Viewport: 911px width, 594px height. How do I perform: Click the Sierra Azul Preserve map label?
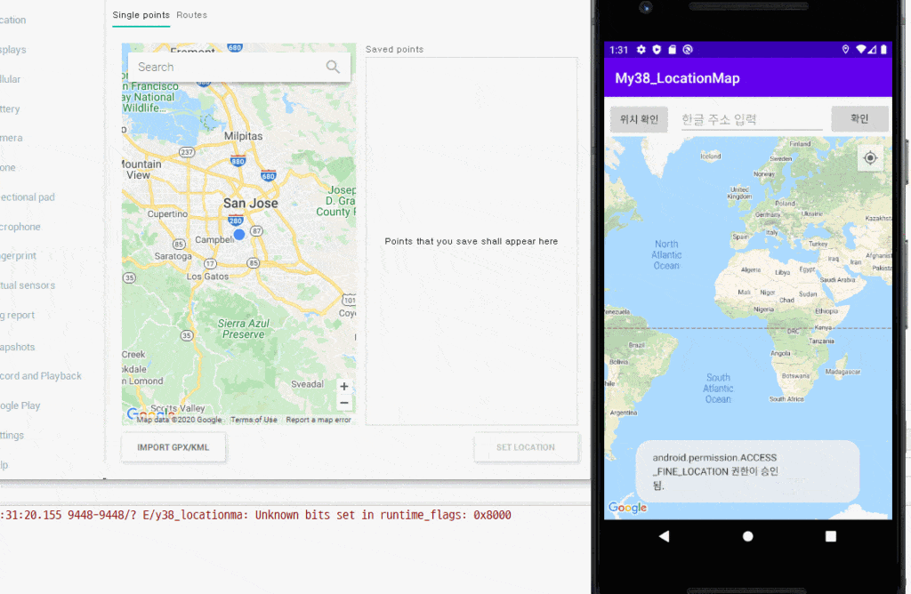pyautogui.click(x=244, y=329)
